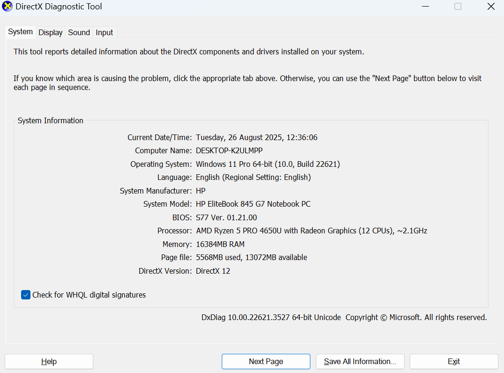Screen dimensions: 504x373
Task: Exit the diagnostic tool via Exit button
Action: [x=453, y=361]
